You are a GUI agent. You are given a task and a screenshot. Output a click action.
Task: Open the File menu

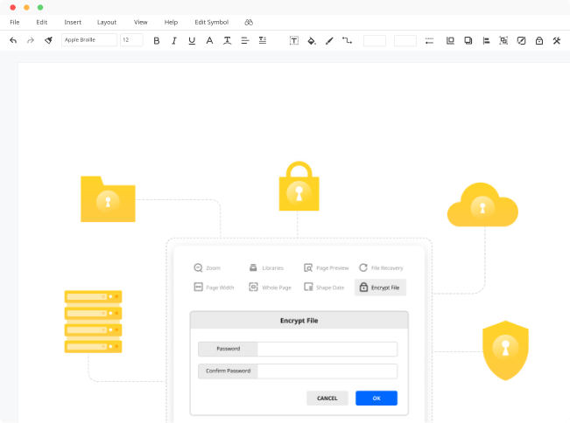point(15,22)
